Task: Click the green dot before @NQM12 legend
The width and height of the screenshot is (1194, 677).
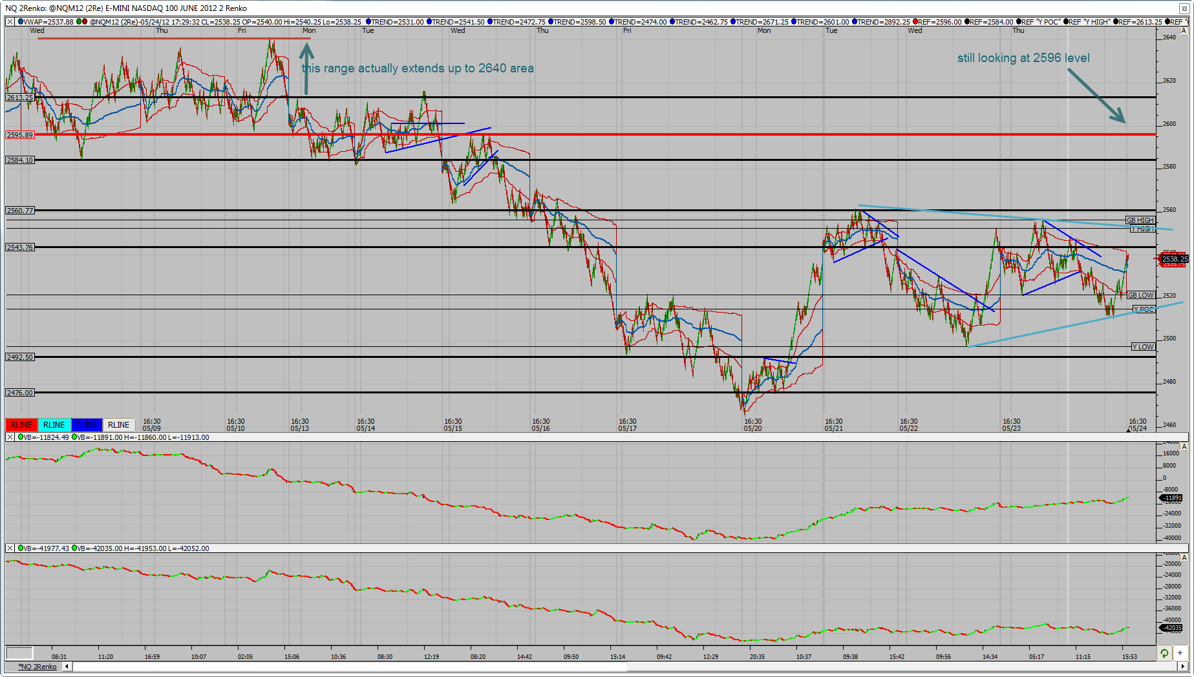Action: click(79, 22)
